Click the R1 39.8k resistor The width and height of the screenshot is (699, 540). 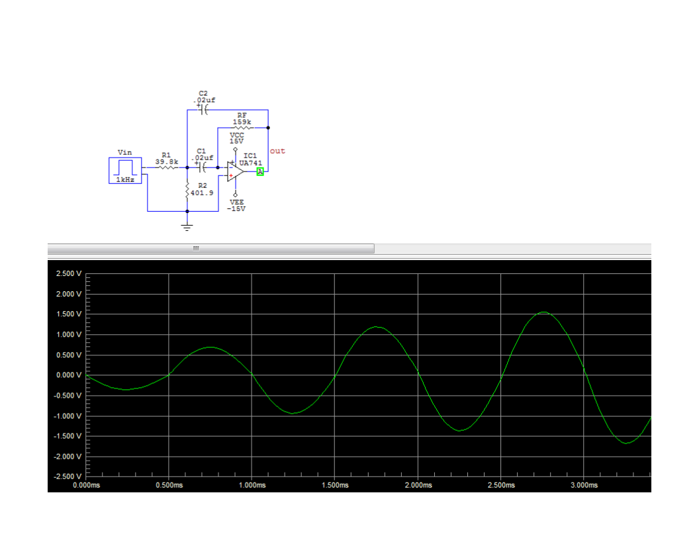tap(167, 167)
